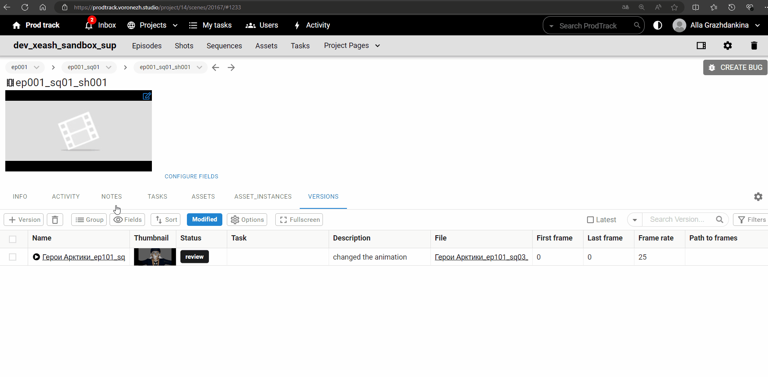Play the Герои Арктики version
768x377 pixels.
click(37, 257)
